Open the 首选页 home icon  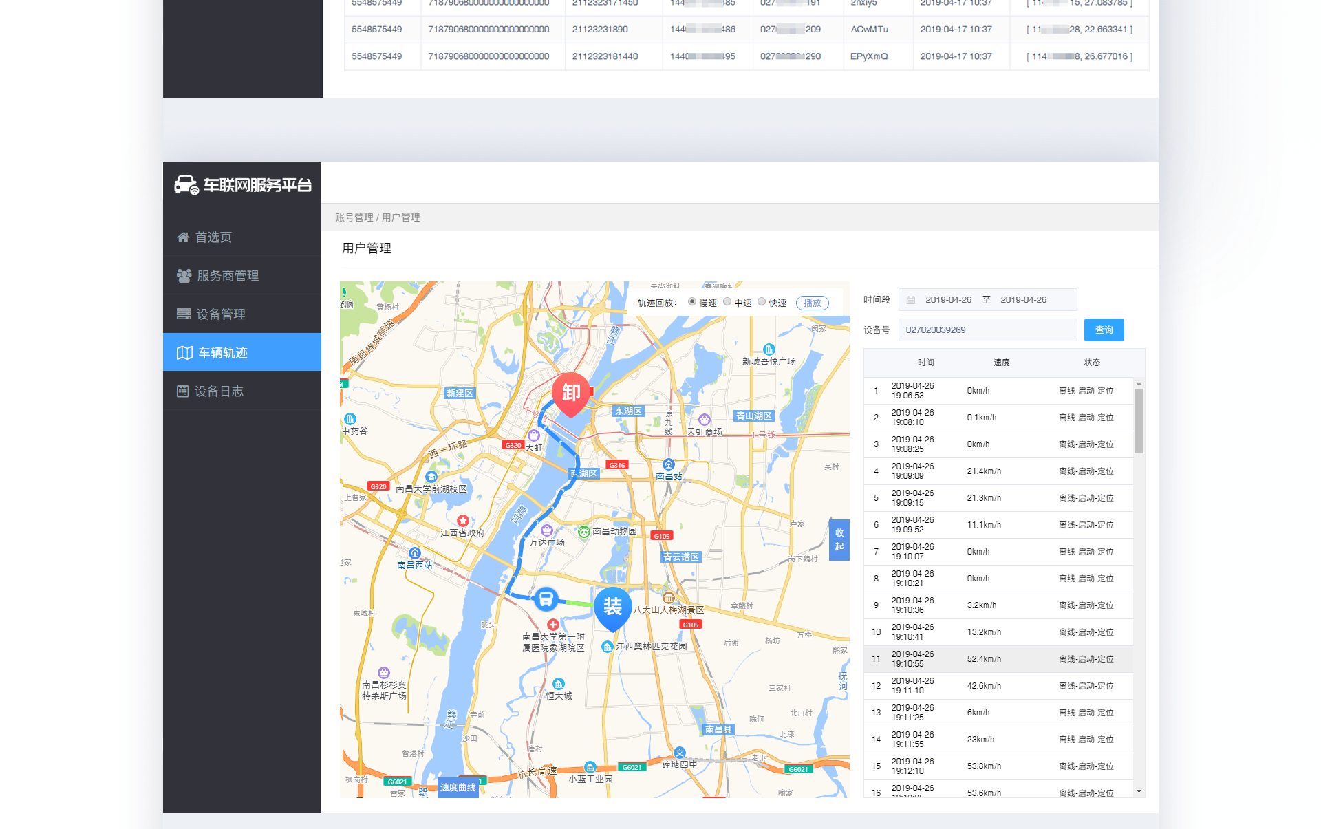pyautogui.click(x=183, y=237)
